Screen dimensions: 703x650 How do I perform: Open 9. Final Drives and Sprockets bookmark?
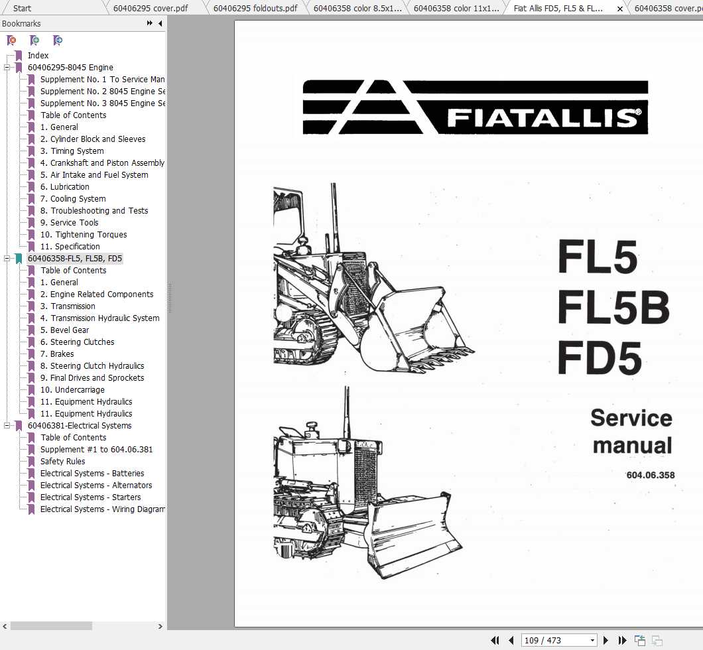[92, 378]
